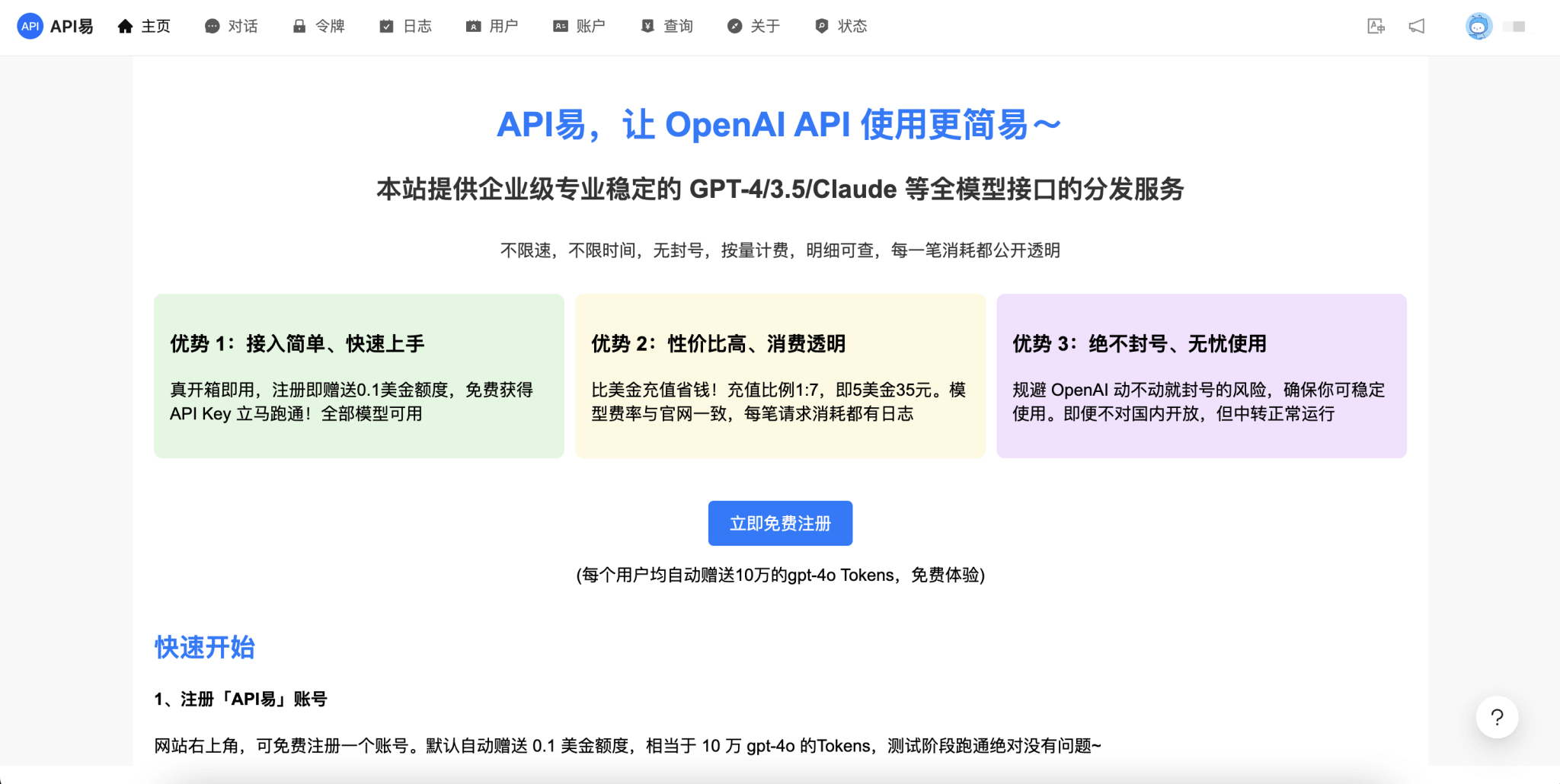
Task: Select the 令牌 token lock icon
Action: 299,25
